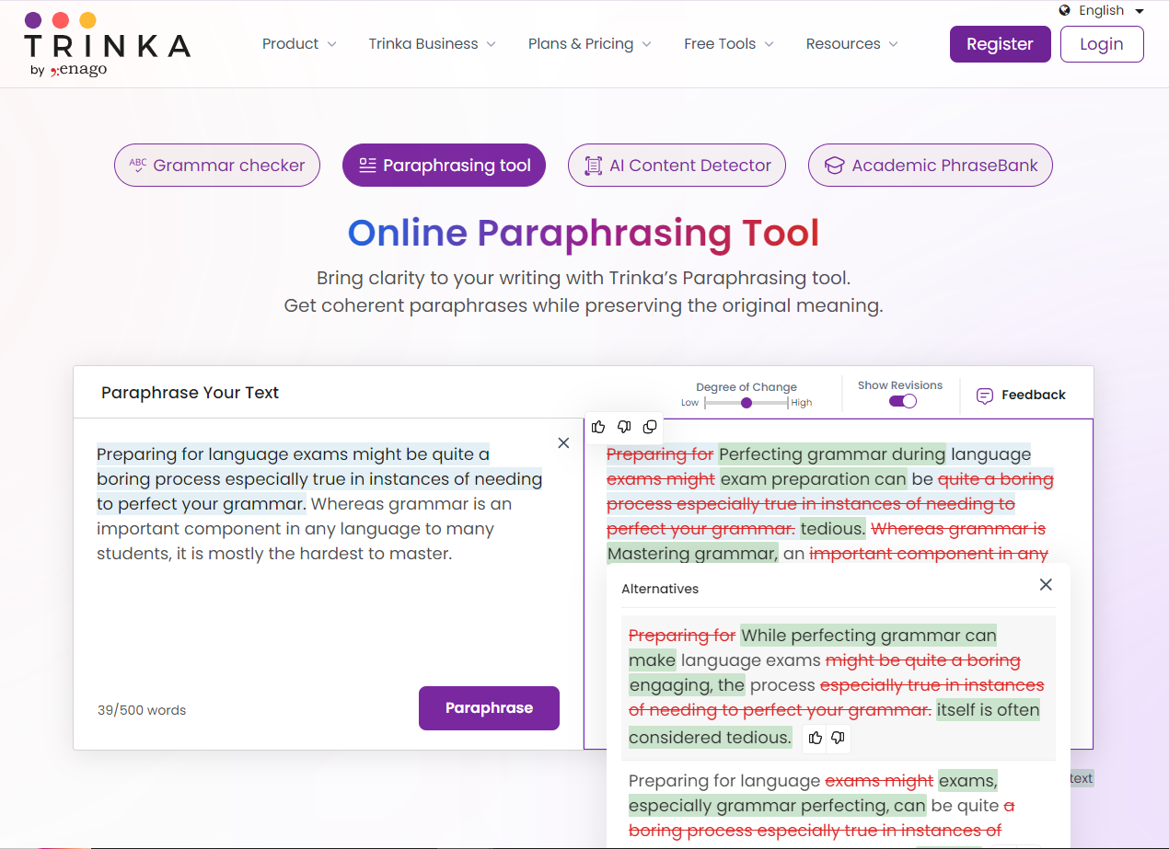This screenshot has width=1169, height=849.
Task: Click the Register button
Action: (1000, 44)
